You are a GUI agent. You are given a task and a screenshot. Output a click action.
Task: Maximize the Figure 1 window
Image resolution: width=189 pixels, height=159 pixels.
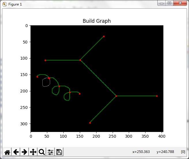pyautogui.click(x=169, y=3)
